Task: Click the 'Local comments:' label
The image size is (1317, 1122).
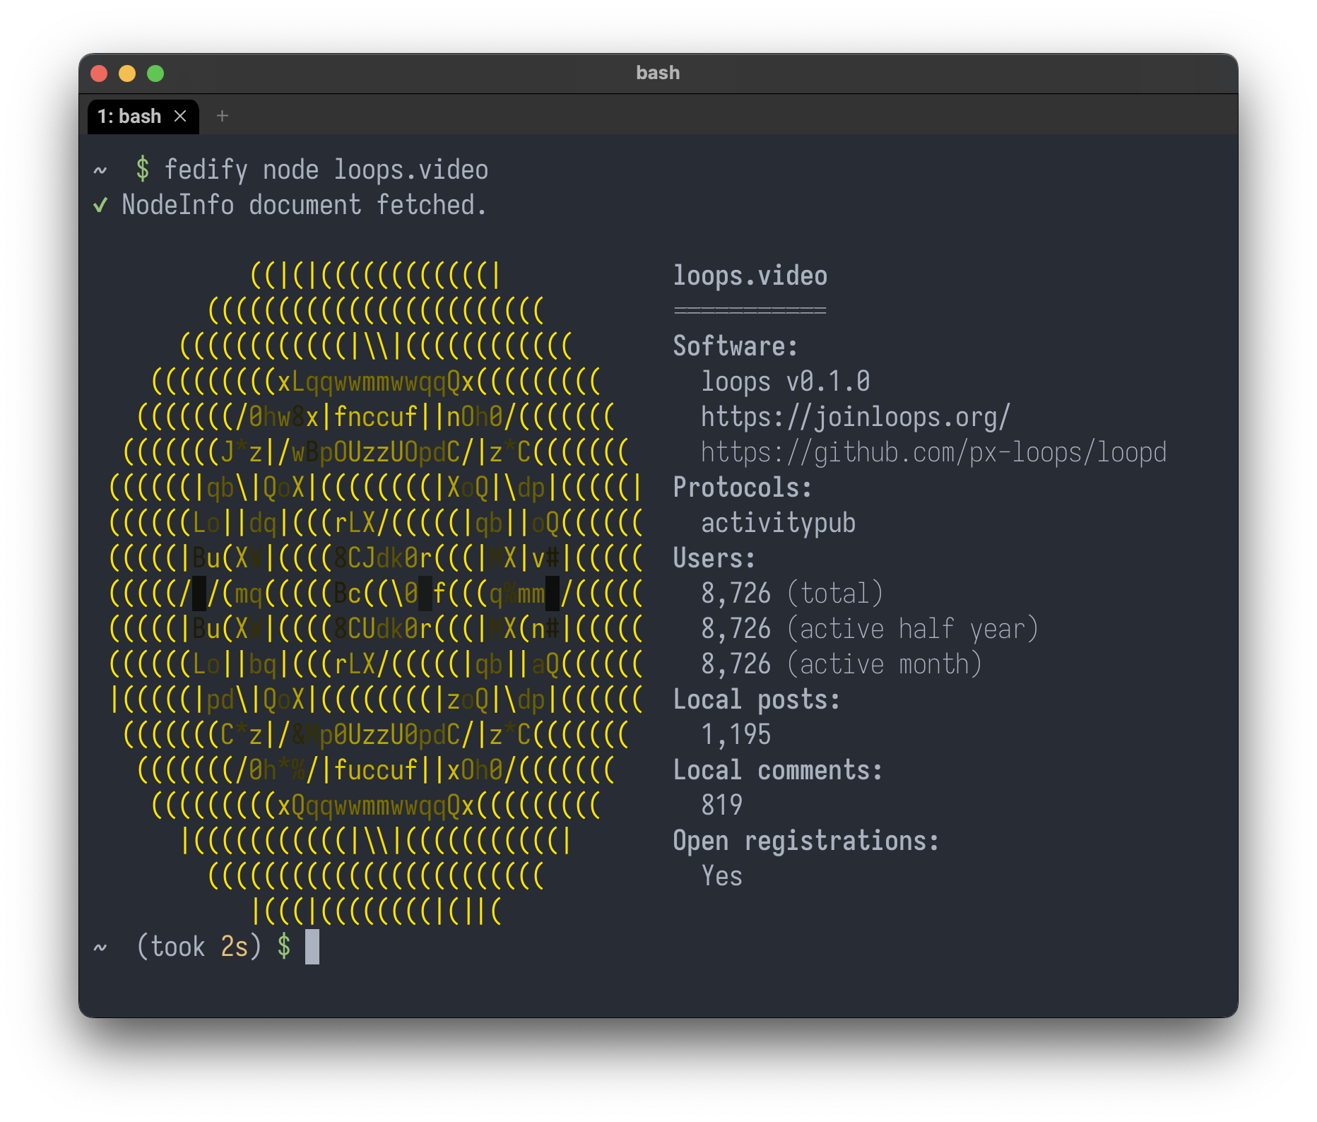Action: click(x=778, y=771)
